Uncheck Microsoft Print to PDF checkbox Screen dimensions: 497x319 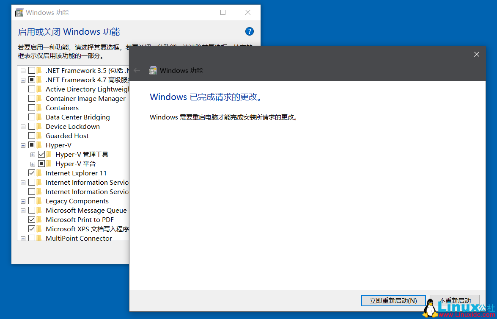[32, 219]
